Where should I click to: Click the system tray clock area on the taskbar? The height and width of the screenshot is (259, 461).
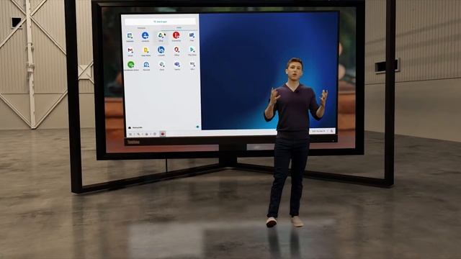coord(318,131)
